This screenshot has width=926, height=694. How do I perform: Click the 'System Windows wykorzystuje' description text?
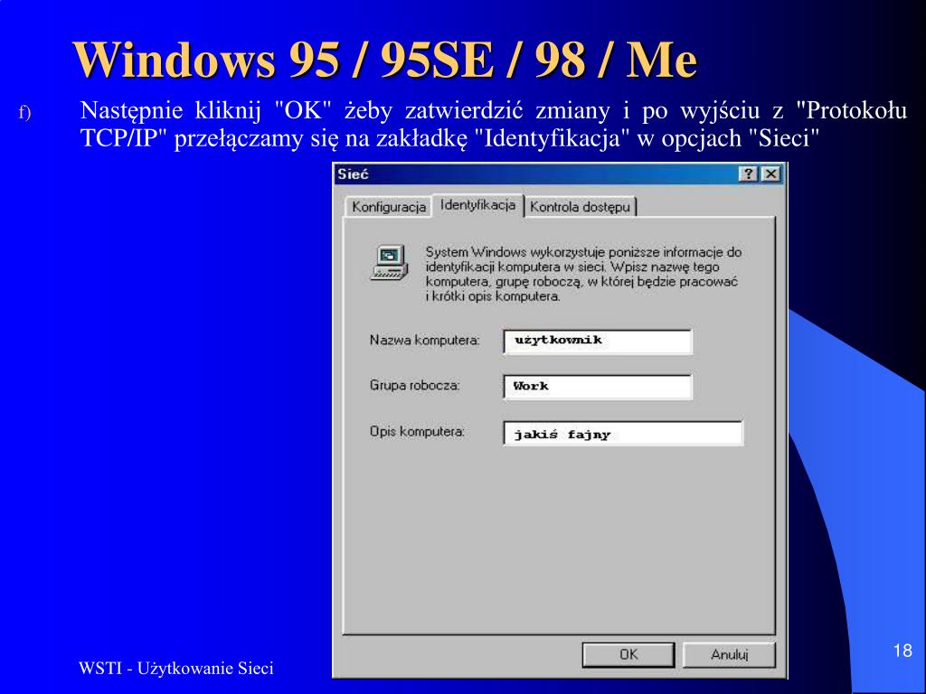[583, 274]
